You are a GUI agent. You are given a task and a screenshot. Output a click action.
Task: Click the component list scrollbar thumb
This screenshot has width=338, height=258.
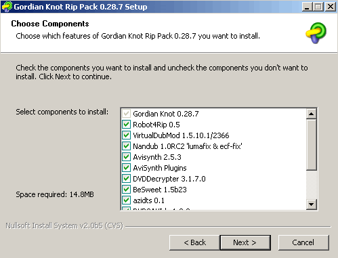[x=312, y=145]
